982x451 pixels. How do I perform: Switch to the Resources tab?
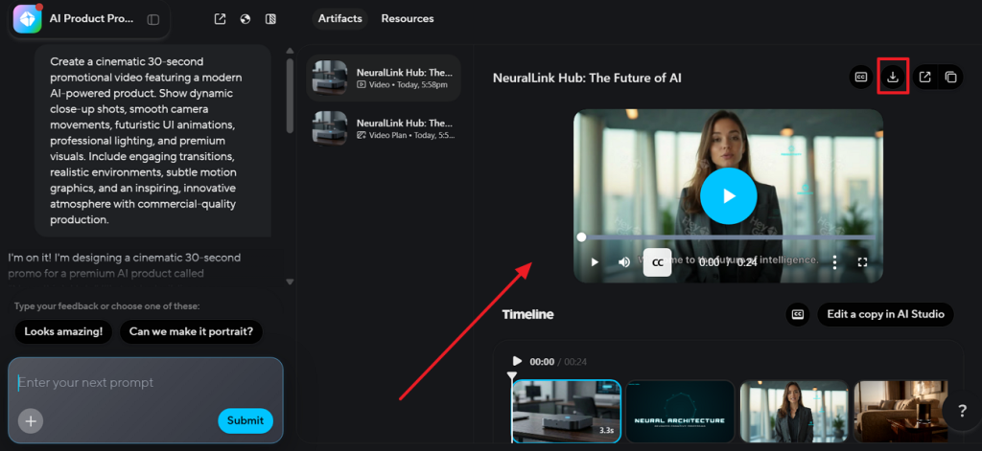(408, 19)
